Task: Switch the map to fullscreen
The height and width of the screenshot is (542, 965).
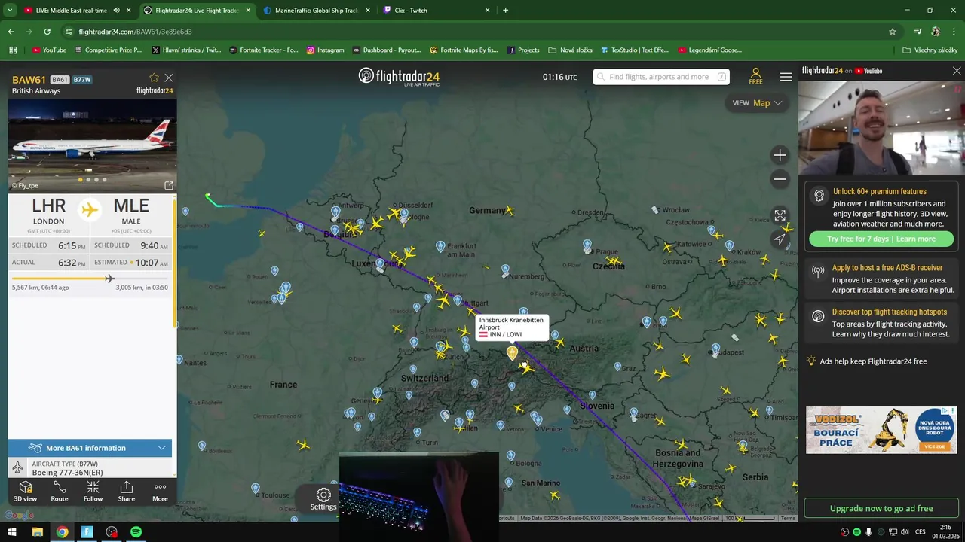Action: [x=780, y=216]
